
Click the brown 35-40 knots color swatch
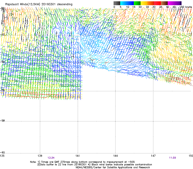click(x=164, y=3)
